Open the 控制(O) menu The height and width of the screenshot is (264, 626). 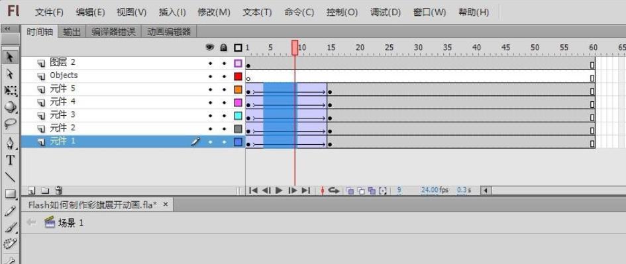pos(342,13)
